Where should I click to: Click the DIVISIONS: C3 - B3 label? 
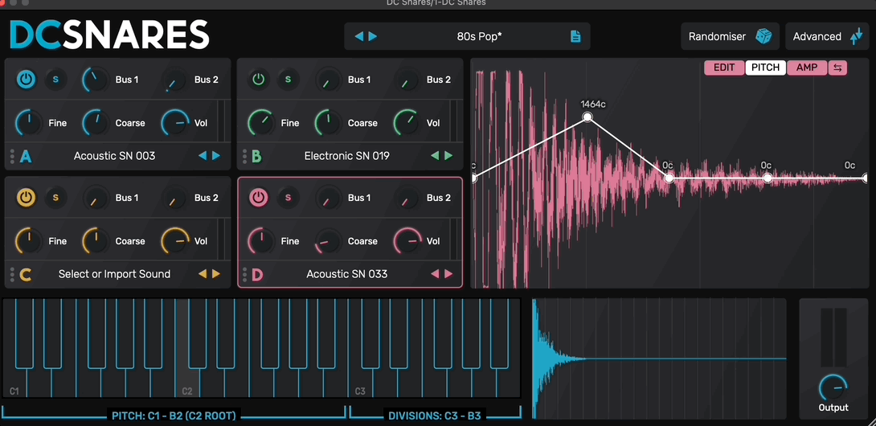point(435,416)
